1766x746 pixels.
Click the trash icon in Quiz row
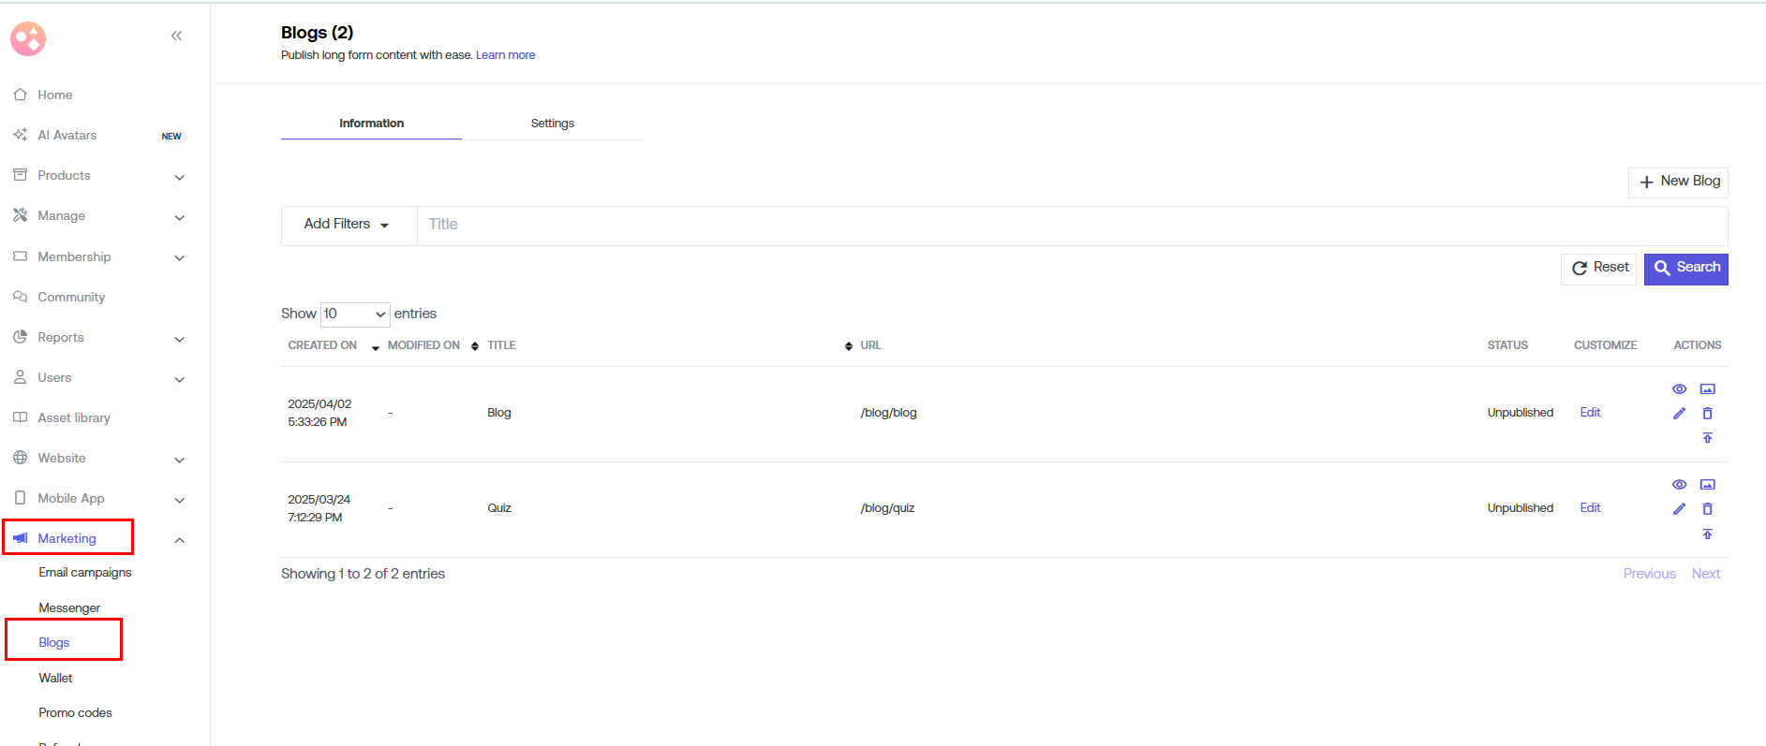tap(1707, 509)
